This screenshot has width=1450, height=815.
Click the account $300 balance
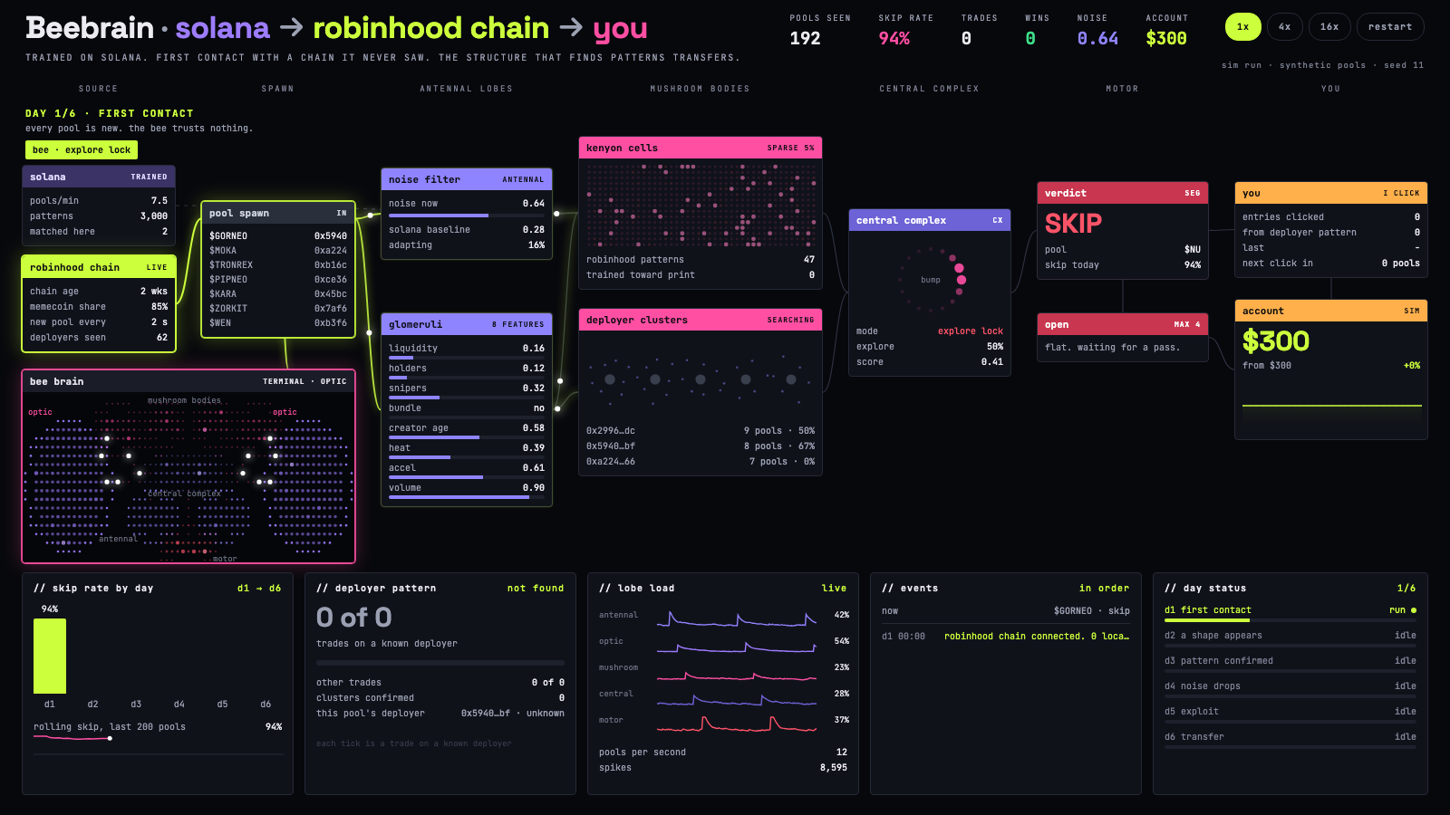click(1276, 340)
